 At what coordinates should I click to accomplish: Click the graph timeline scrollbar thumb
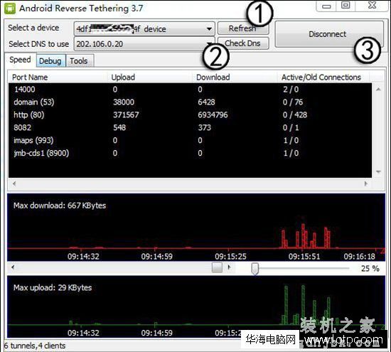(x=217, y=267)
